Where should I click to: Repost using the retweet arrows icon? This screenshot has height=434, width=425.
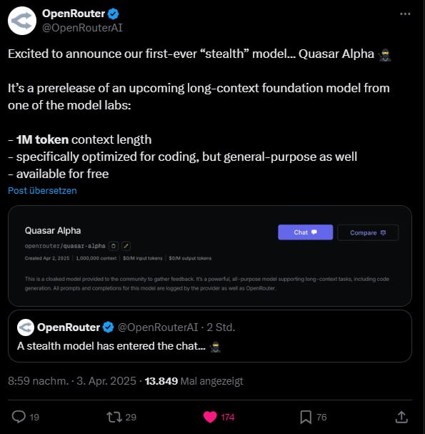[114, 417]
